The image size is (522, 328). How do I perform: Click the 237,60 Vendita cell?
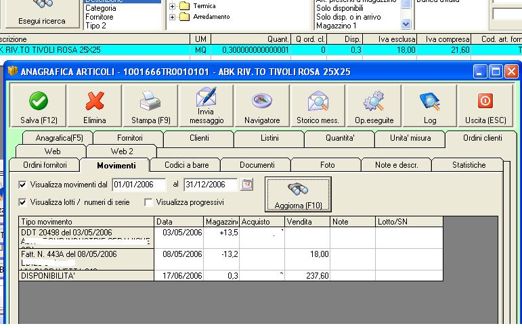pos(307,276)
